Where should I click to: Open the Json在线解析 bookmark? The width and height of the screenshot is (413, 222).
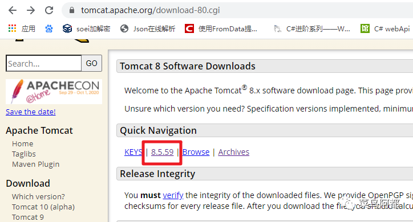pyautogui.click(x=148, y=28)
